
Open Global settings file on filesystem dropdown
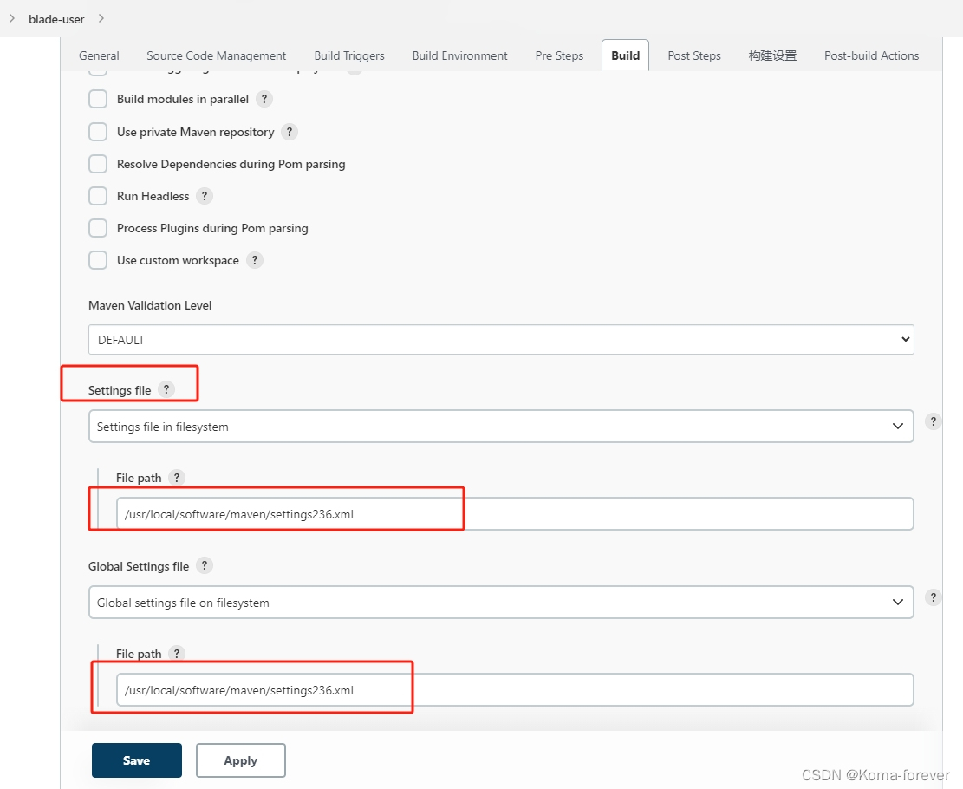pyautogui.click(x=501, y=603)
